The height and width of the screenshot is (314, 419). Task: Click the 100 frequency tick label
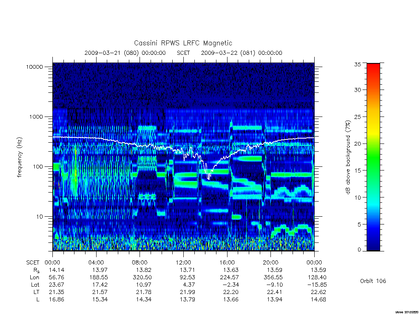point(38,167)
